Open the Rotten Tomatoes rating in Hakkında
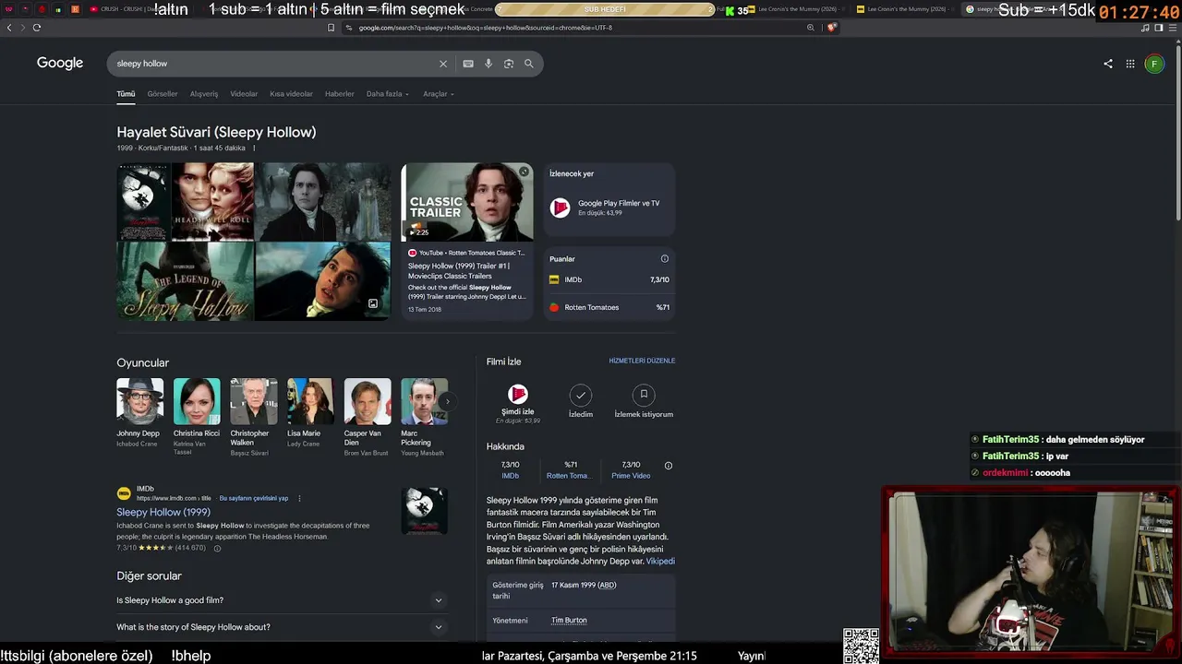 (x=570, y=470)
